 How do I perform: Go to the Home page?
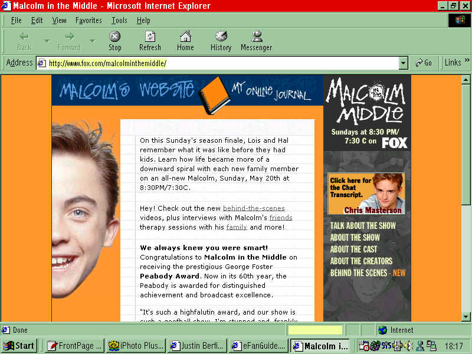tap(185, 41)
